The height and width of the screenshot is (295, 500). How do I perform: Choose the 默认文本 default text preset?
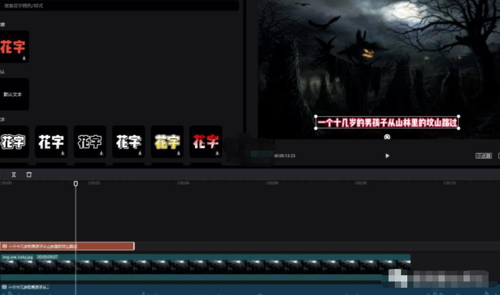tap(13, 95)
